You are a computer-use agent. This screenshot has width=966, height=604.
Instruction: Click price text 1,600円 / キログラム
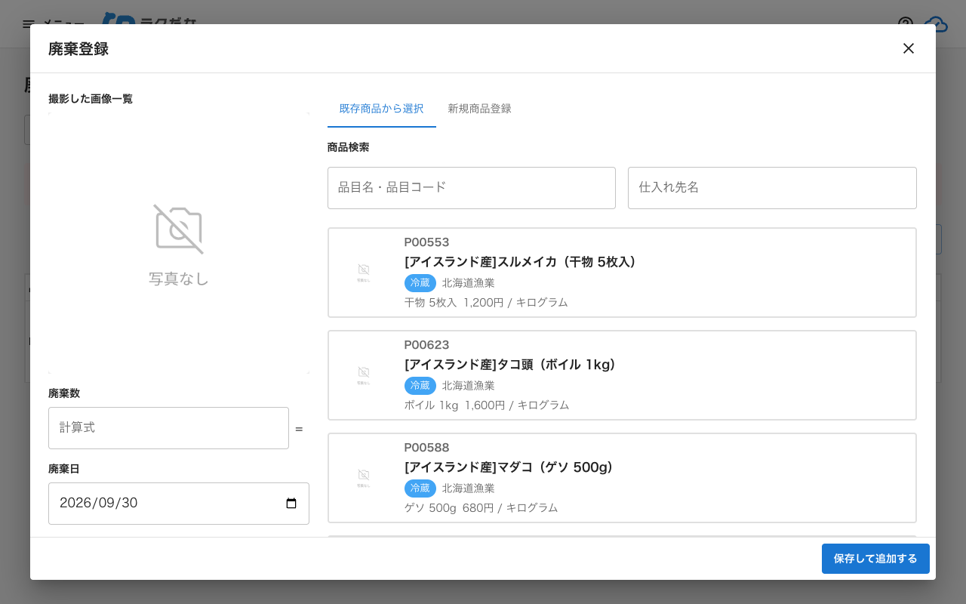tap(517, 405)
